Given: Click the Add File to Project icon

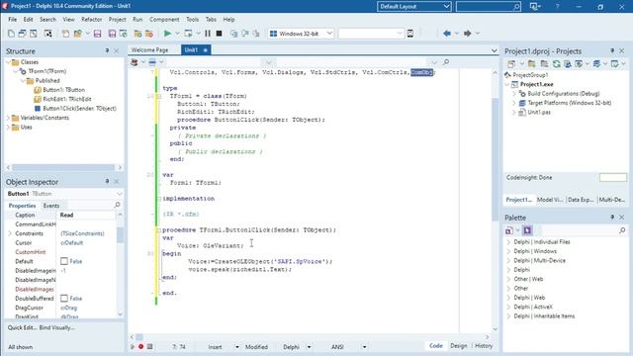Looking at the screenshot, I should coord(138,34).
